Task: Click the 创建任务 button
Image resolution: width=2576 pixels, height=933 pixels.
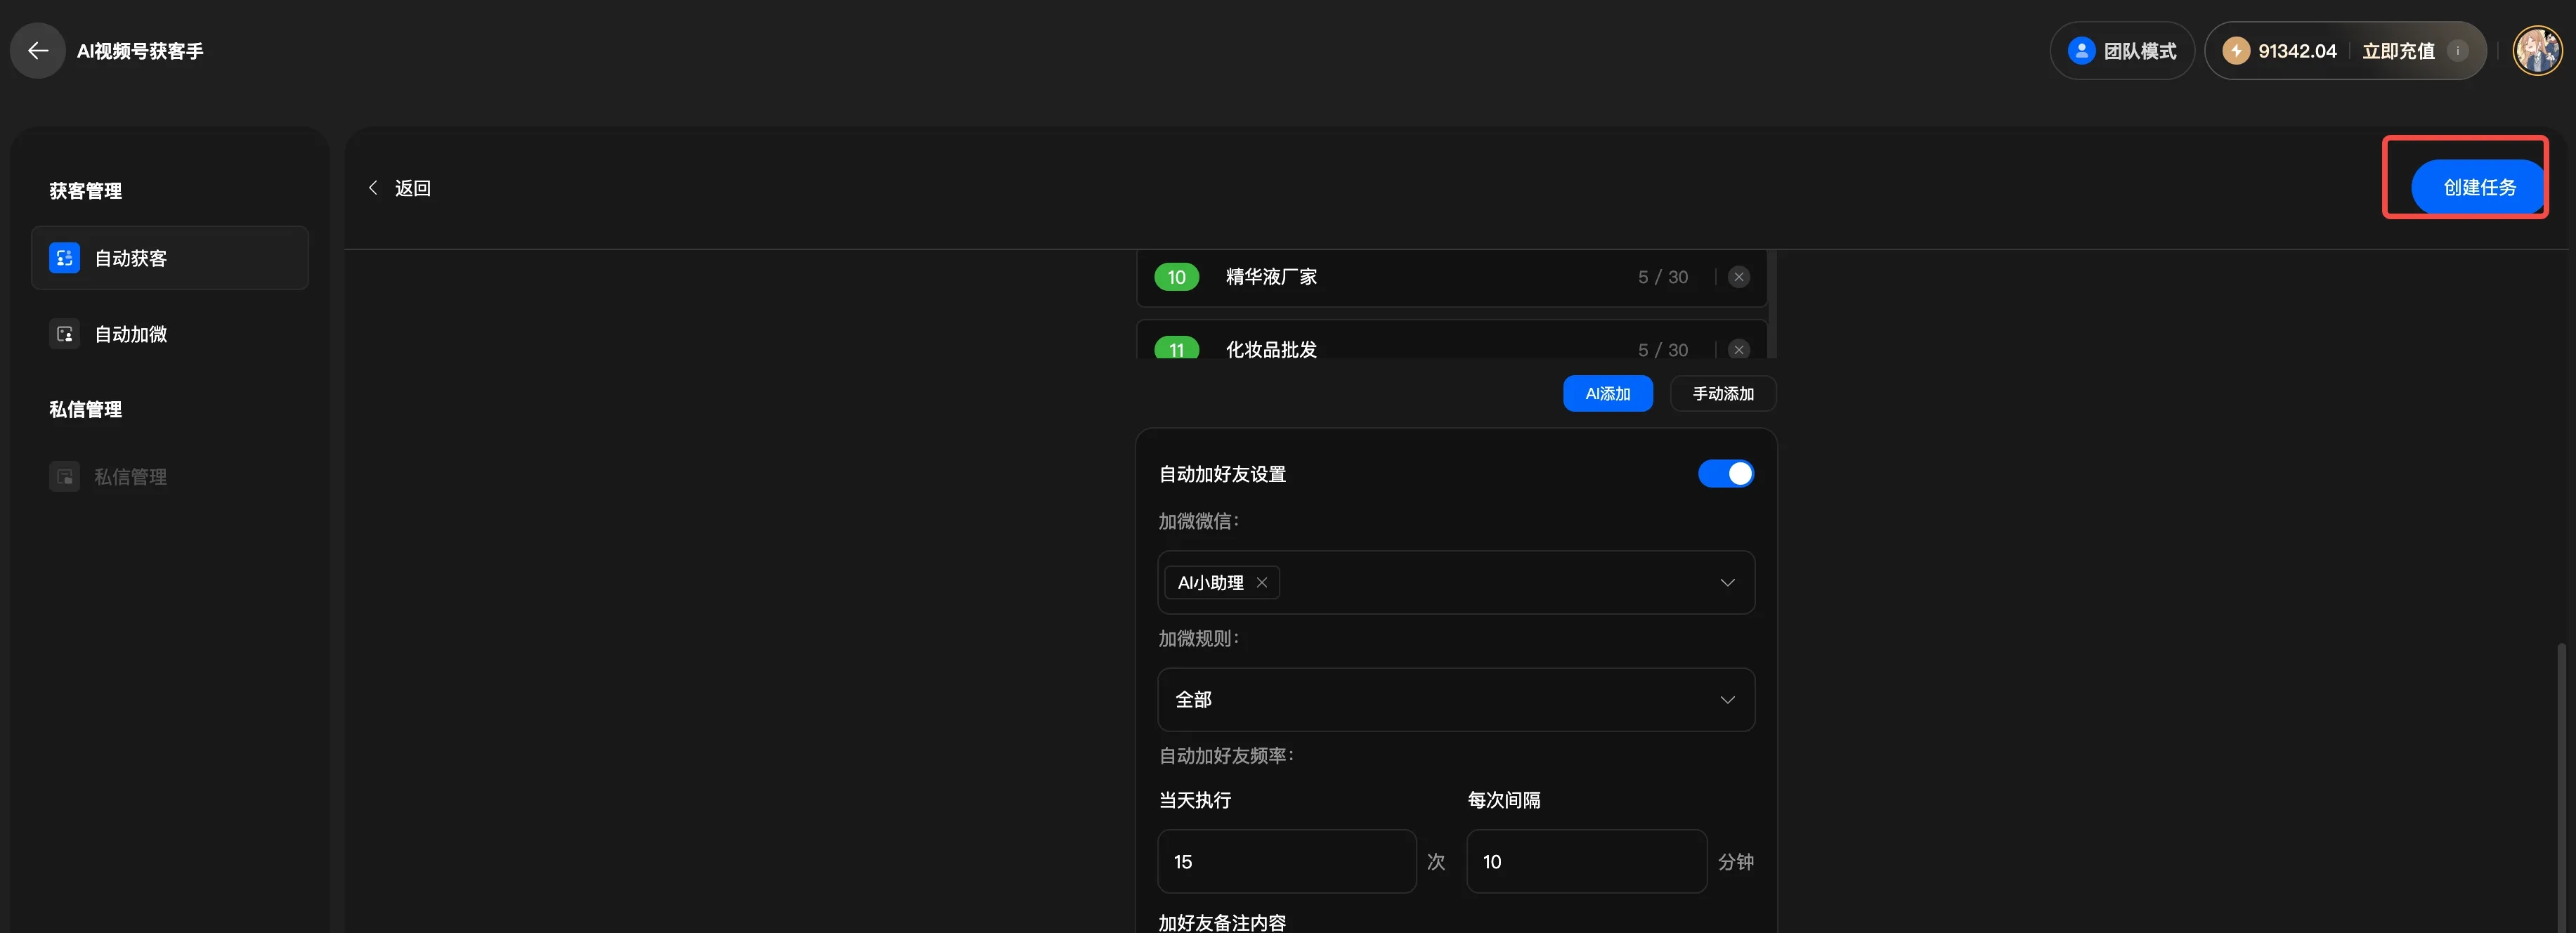Action: click(x=2478, y=187)
